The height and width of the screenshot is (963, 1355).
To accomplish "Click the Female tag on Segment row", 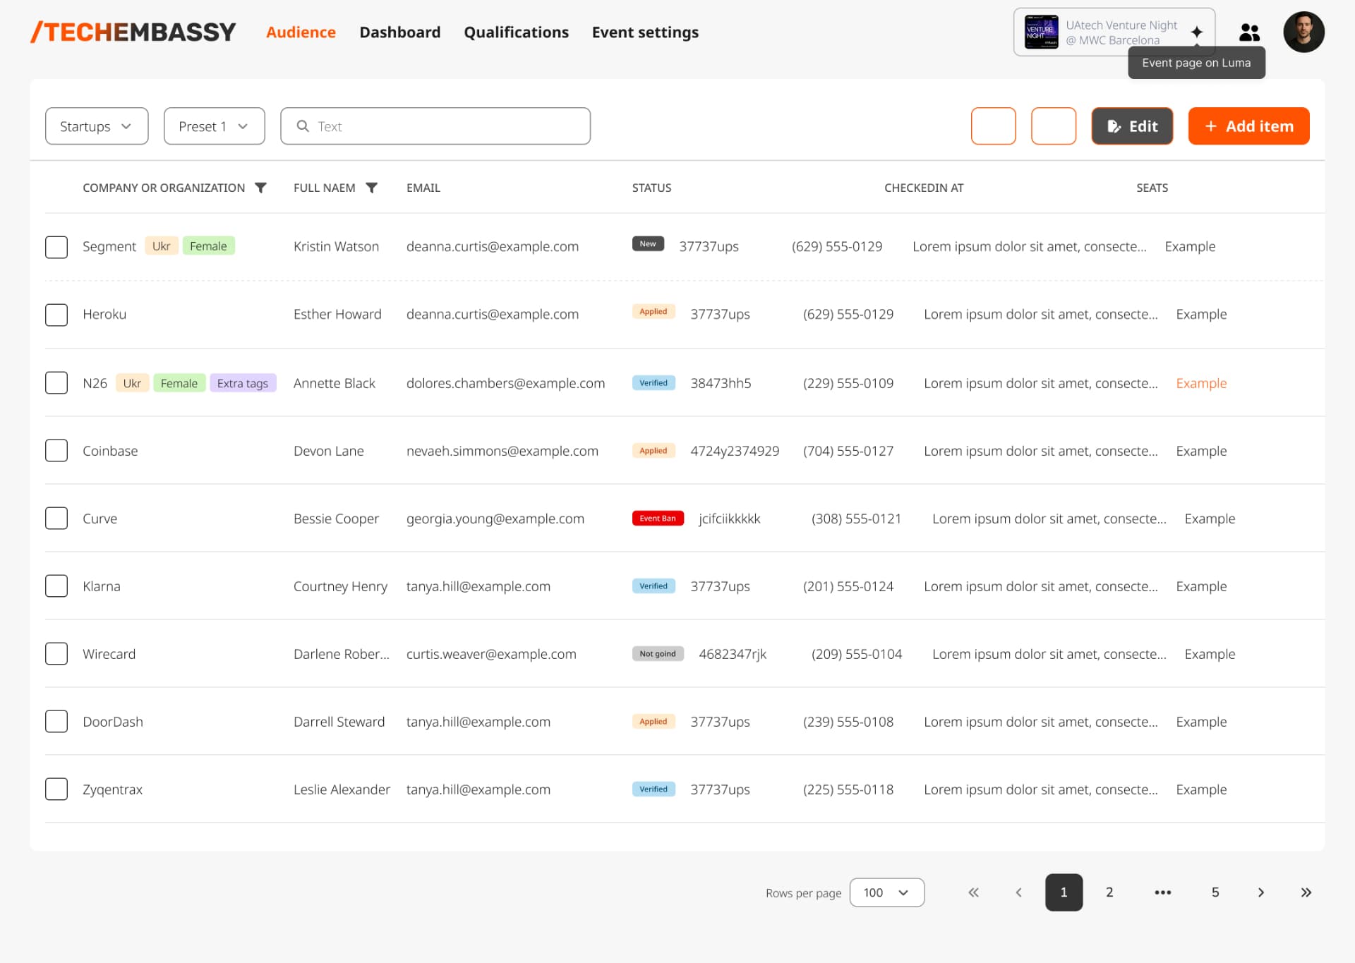I will (208, 246).
